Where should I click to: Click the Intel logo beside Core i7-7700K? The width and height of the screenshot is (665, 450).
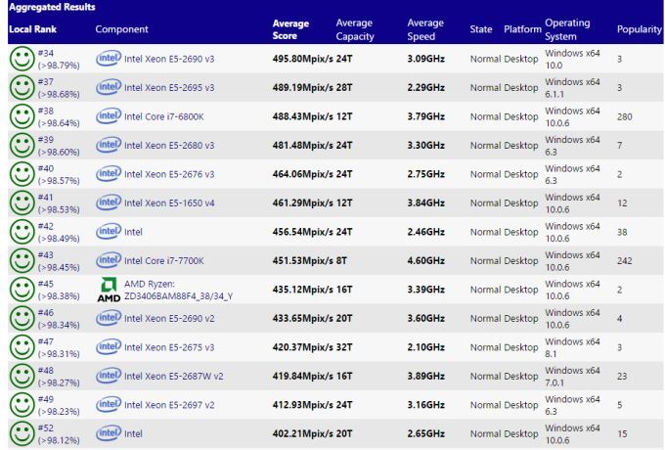click(109, 260)
